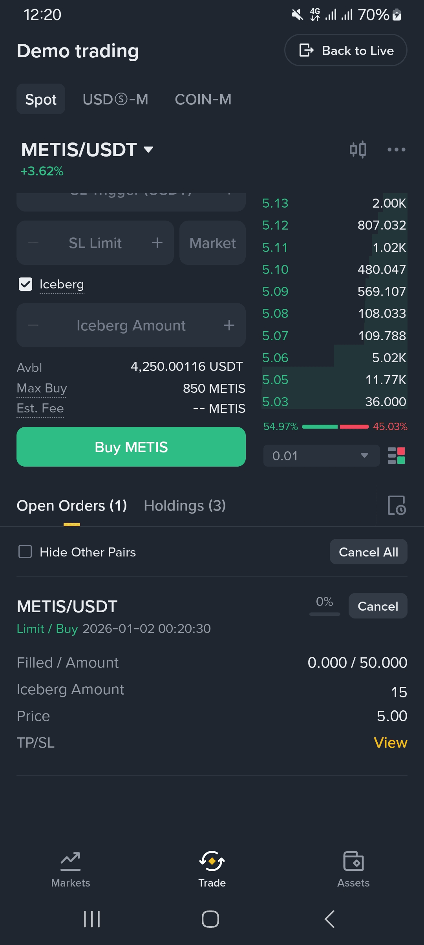Switch order book layout view icon

[396, 456]
